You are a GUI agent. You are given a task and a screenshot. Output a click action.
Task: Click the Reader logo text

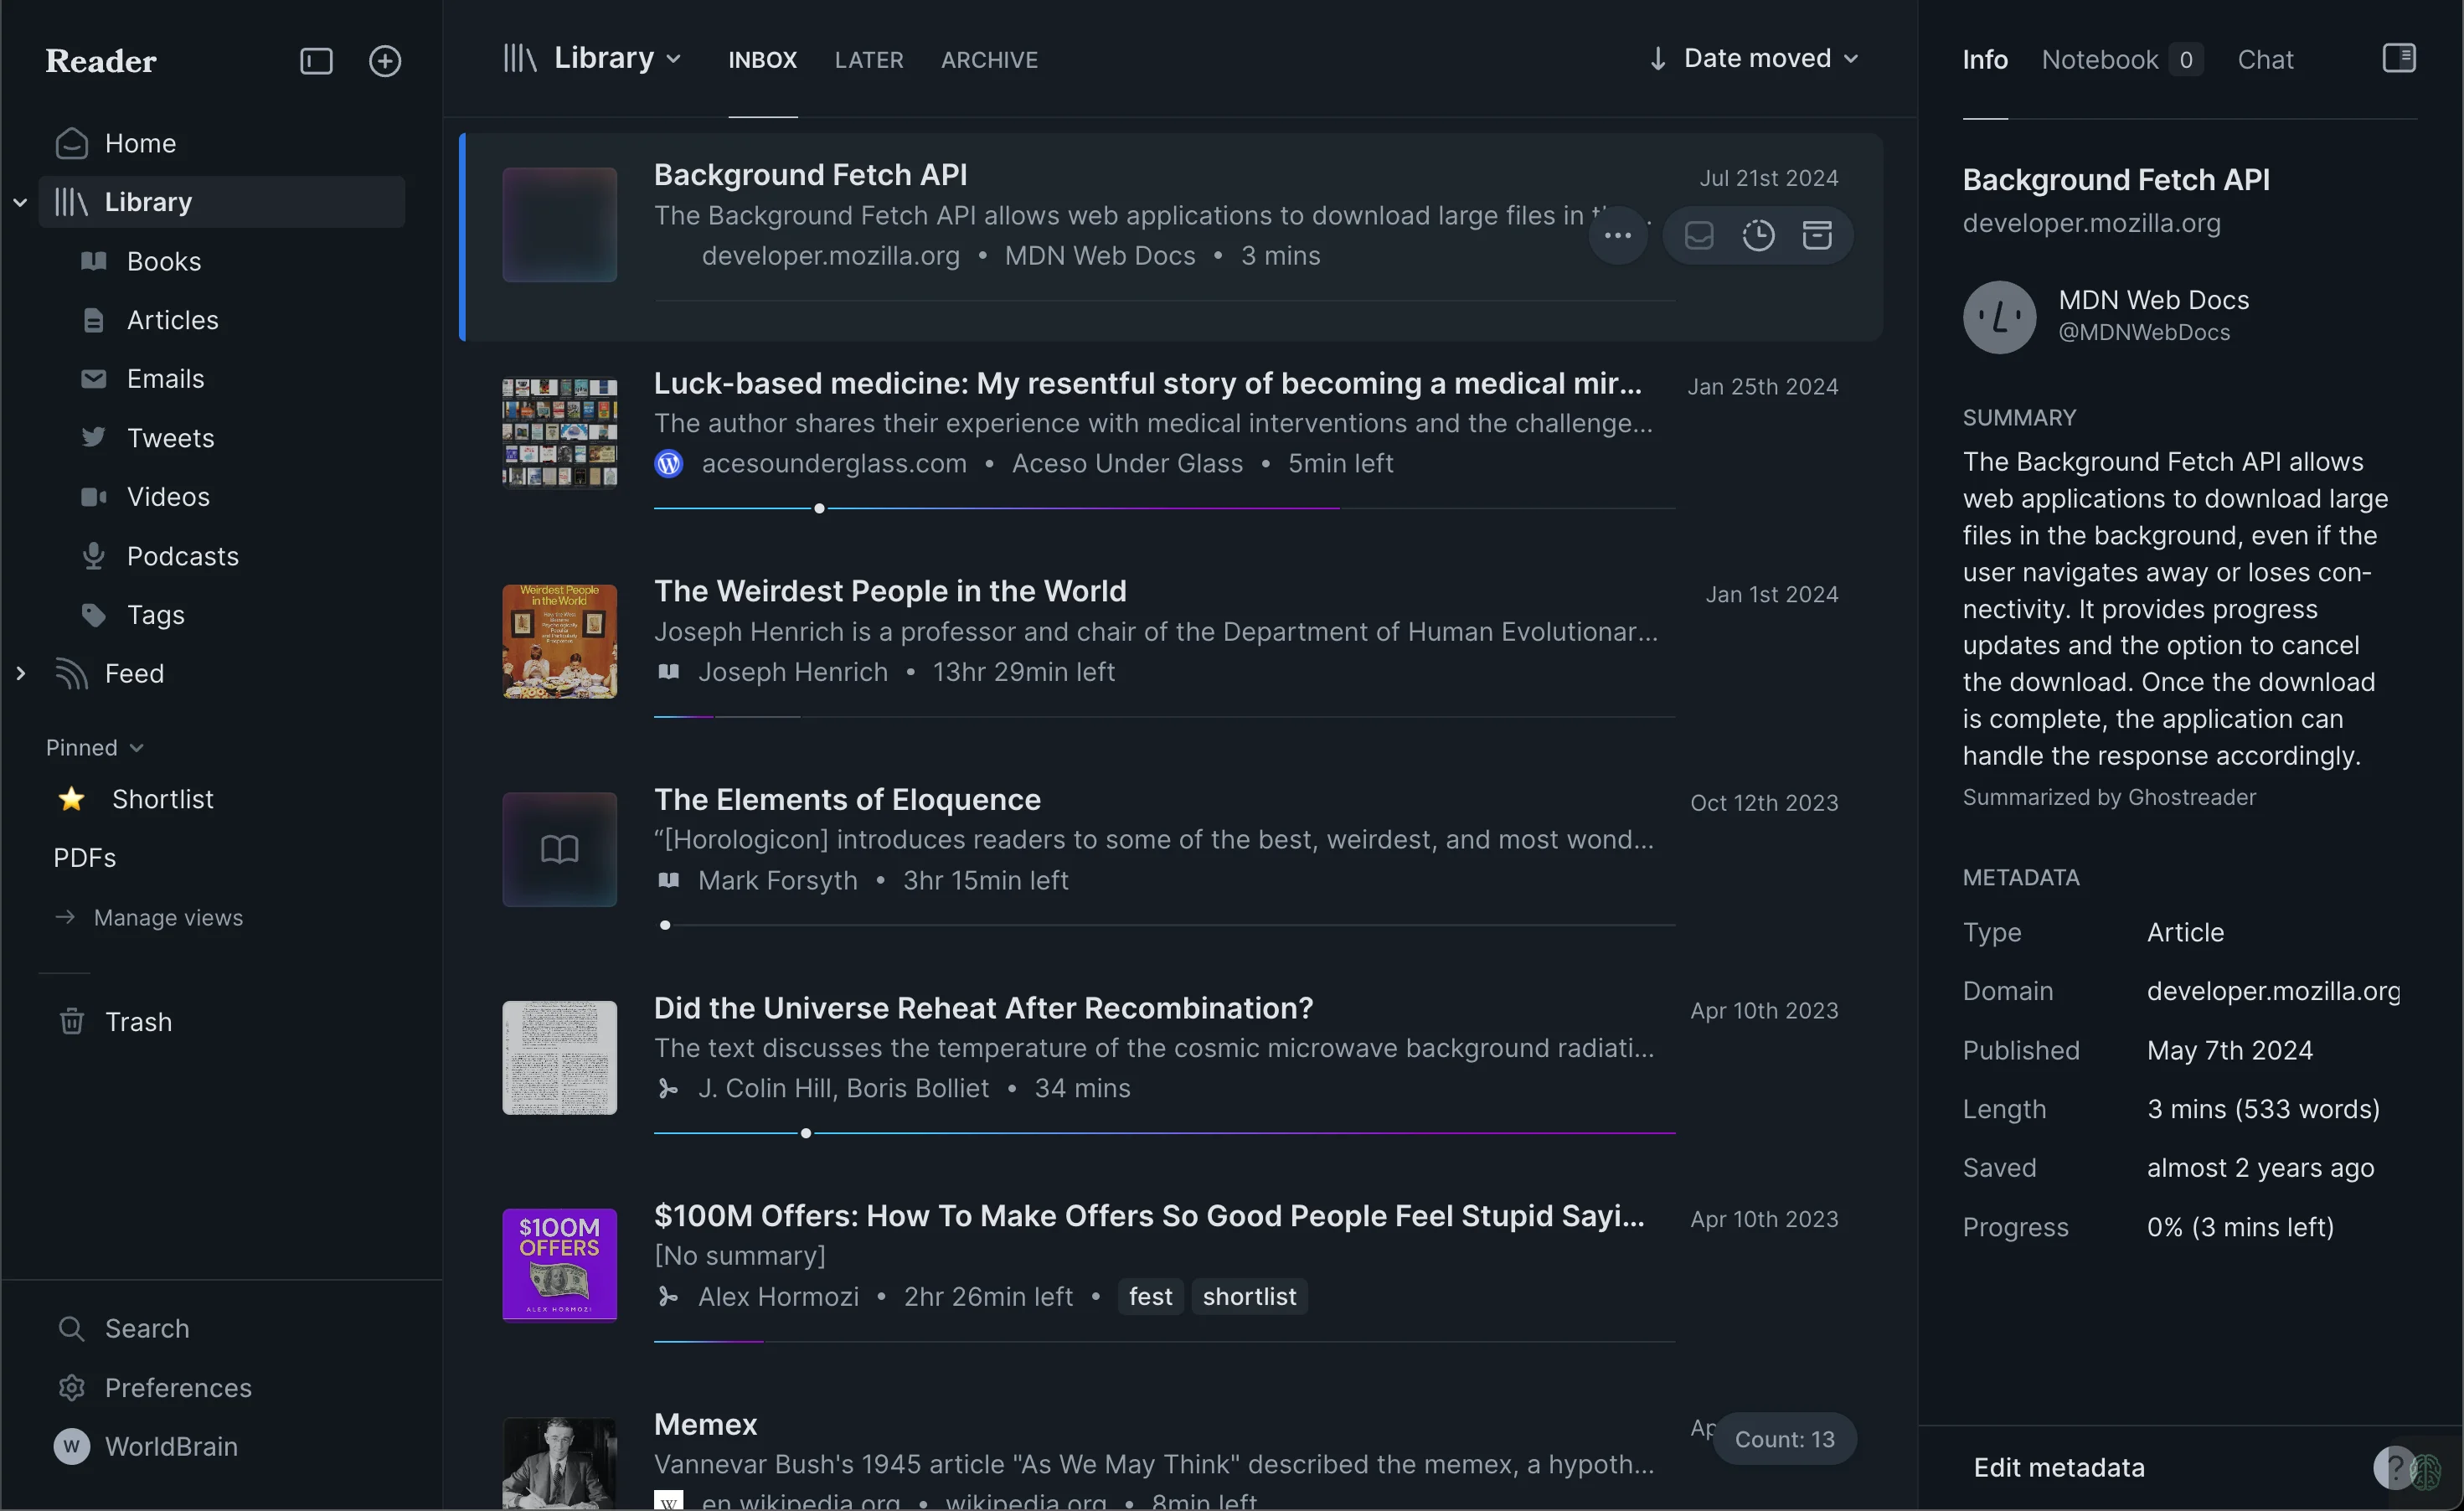click(x=101, y=61)
